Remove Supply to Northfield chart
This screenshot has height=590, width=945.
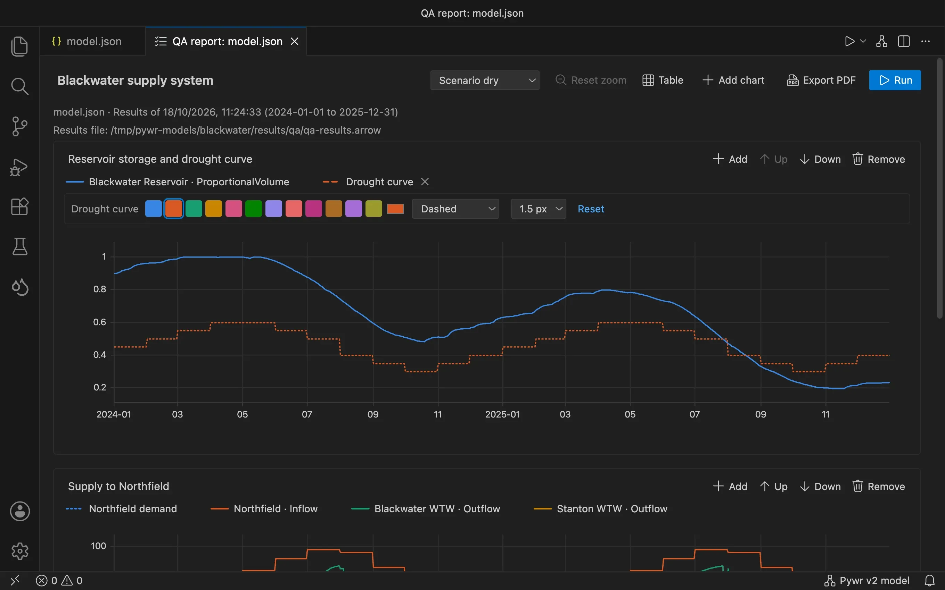tap(879, 487)
